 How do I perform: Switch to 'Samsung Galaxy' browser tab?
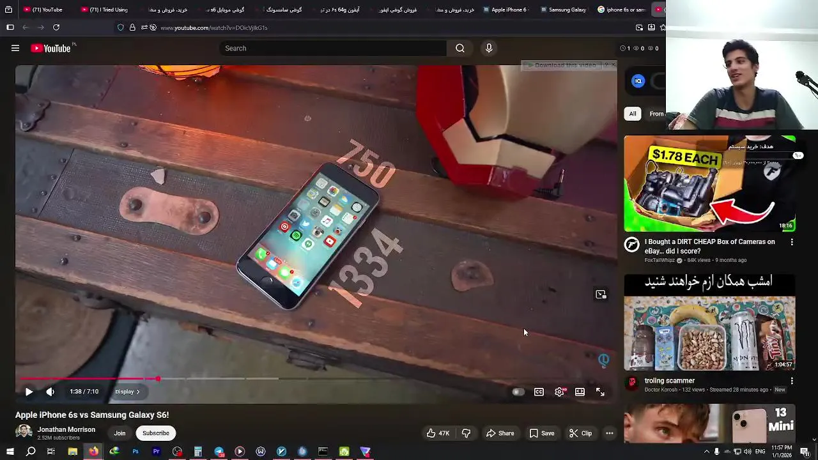pyautogui.click(x=563, y=10)
